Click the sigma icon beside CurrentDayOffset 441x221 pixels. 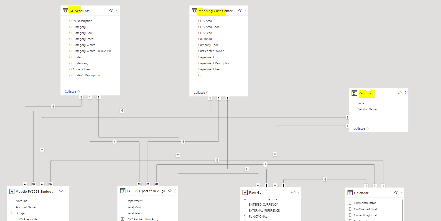click(x=350, y=215)
